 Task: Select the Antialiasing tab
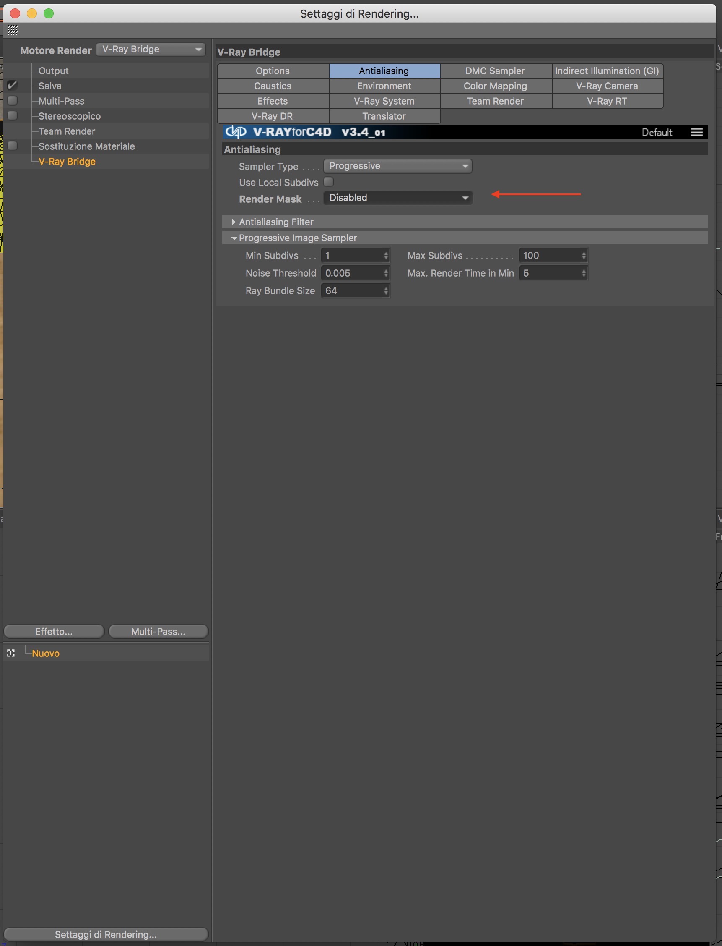pos(384,71)
